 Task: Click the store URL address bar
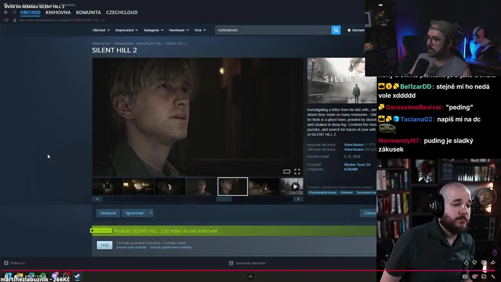click(61, 20)
